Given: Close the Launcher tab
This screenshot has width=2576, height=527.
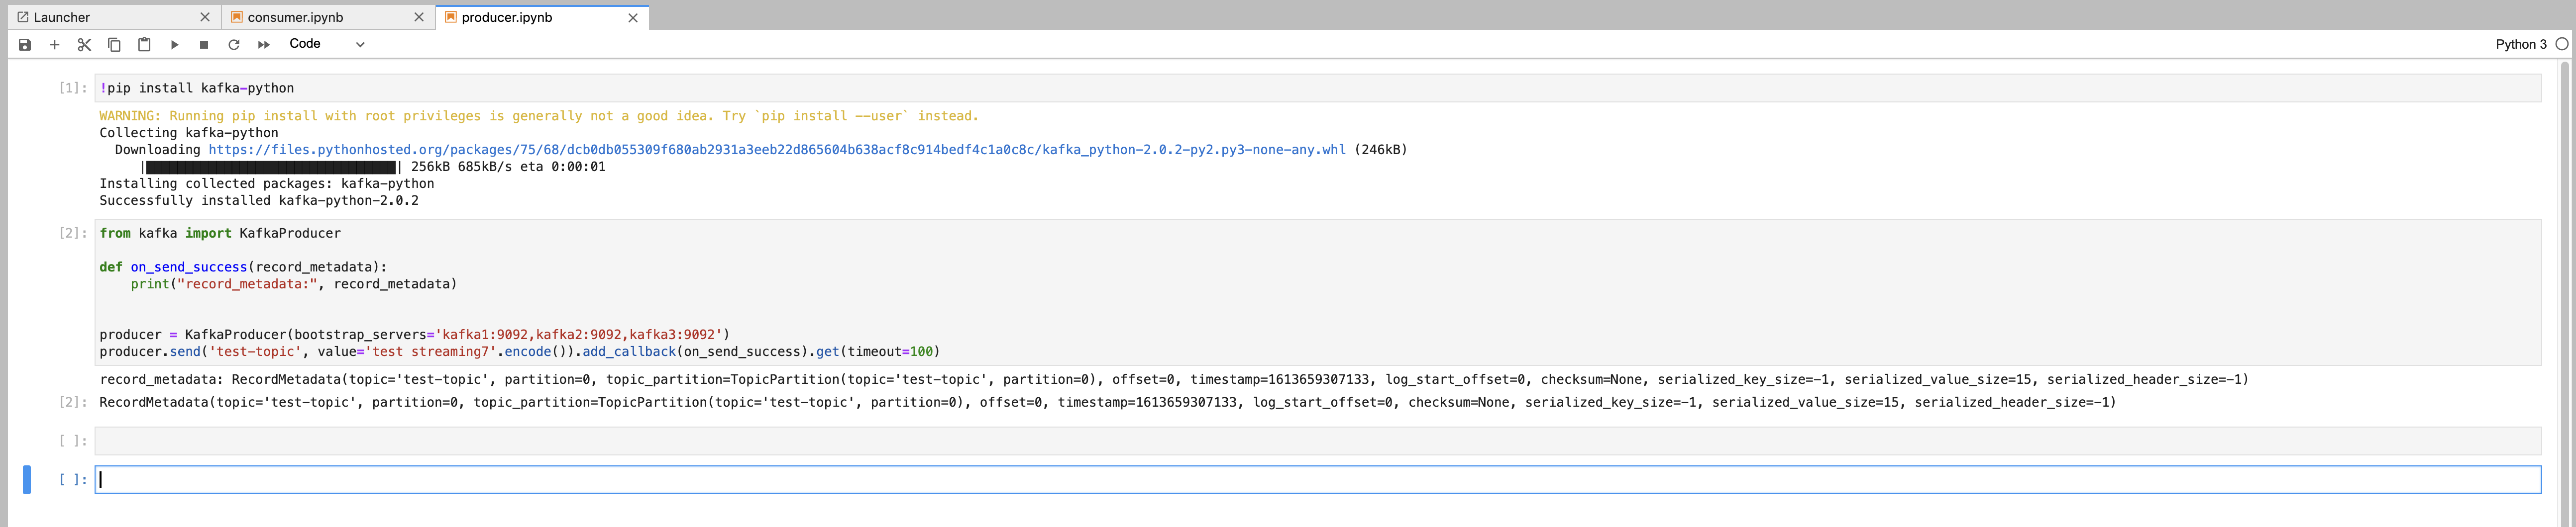Looking at the screenshot, I should [x=205, y=17].
